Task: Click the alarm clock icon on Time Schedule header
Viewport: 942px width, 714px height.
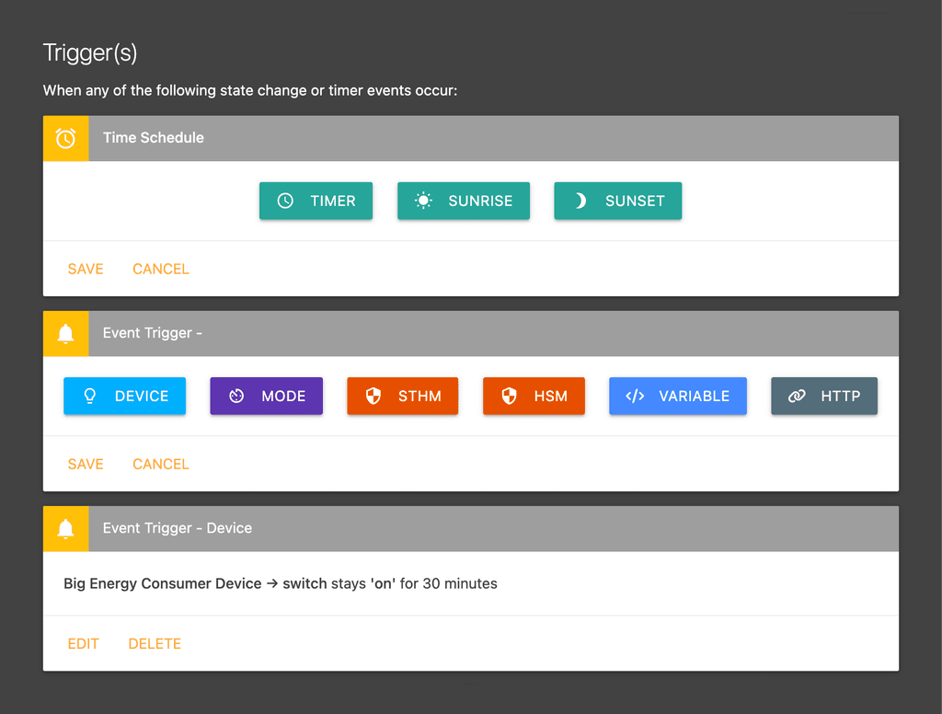Action: (65, 138)
